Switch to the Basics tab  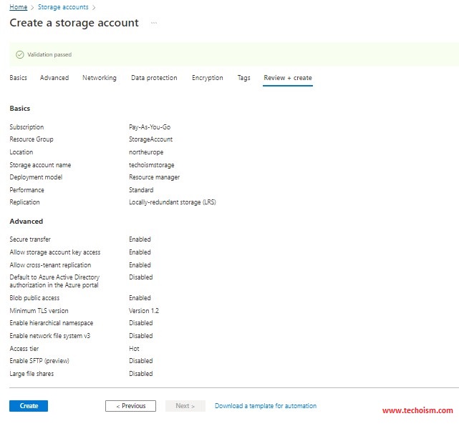click(x=18, y=78)
